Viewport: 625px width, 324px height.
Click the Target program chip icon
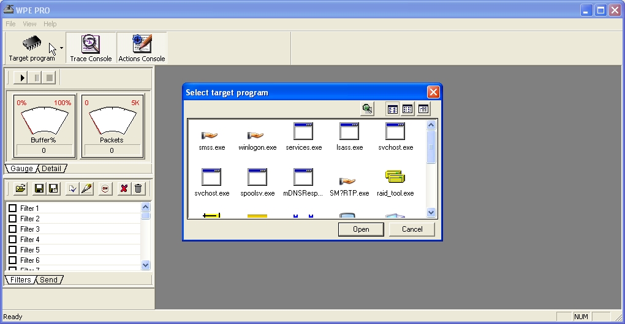click(x=32, y=43)
